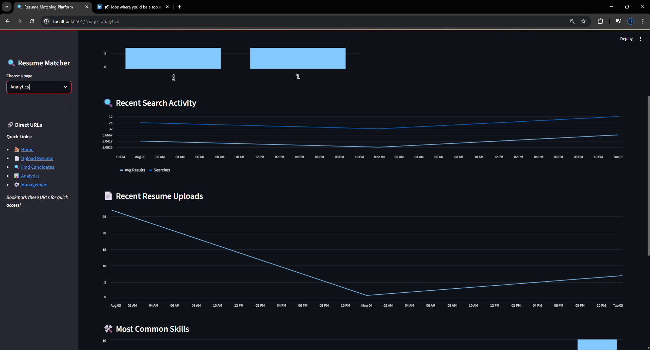Click the Deploy button
The height and width of the screenshot is (350, 650).
(x=626, y=39)
